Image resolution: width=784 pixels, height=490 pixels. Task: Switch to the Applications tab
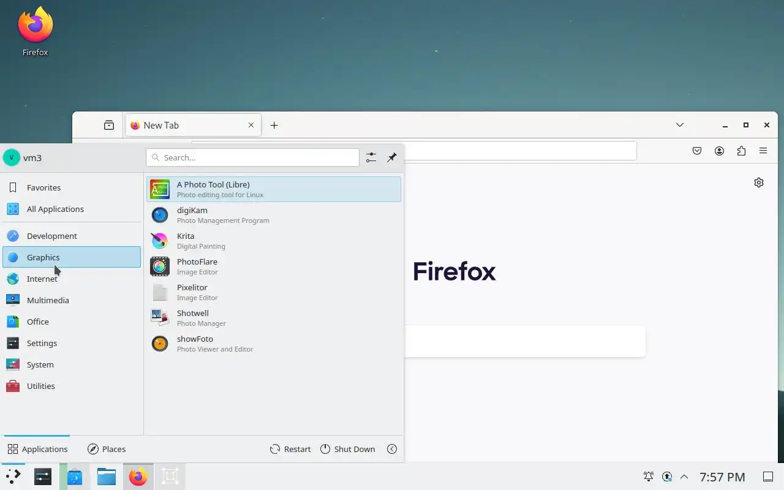coord(37,449)
